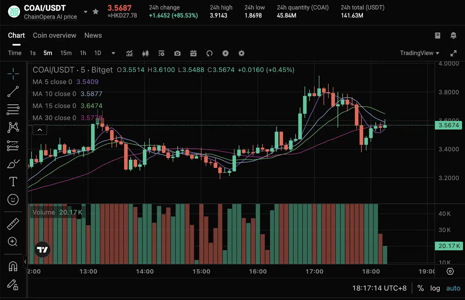The height and width of the screenshot is (300, 465).
Task: Open the News tab
Action: point(93,35)
